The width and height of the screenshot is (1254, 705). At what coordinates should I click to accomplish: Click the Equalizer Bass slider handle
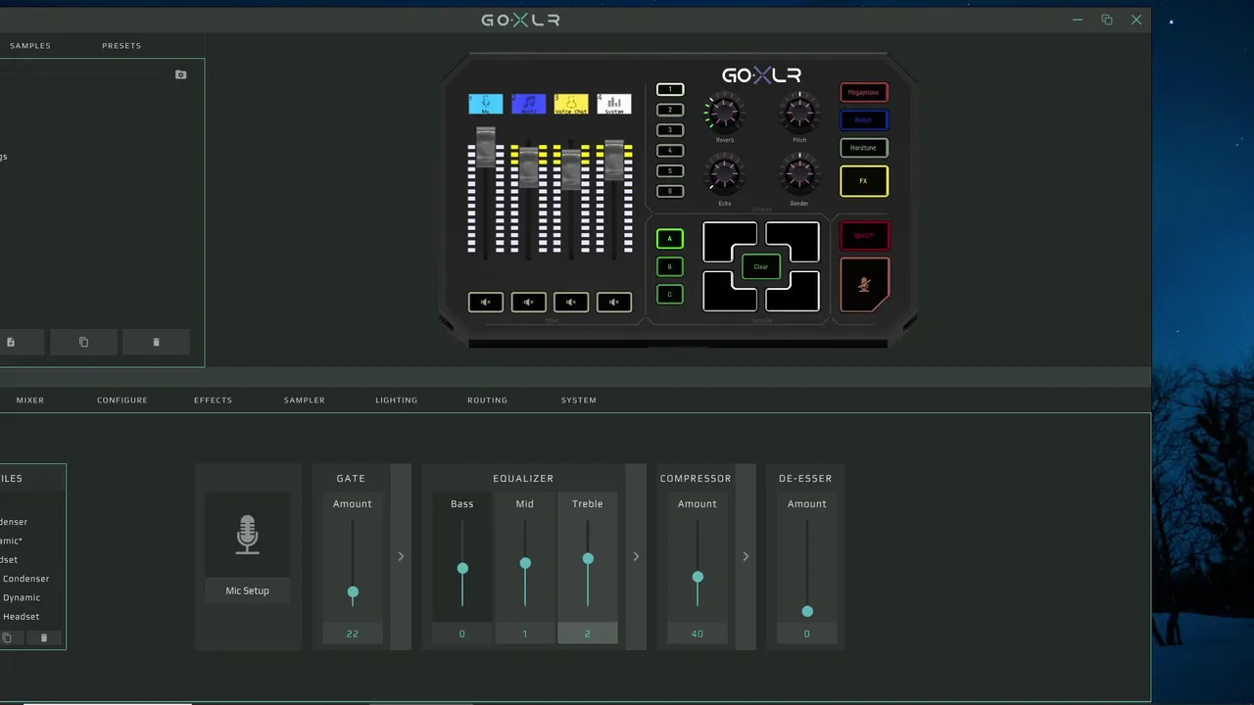pos(462,568)
